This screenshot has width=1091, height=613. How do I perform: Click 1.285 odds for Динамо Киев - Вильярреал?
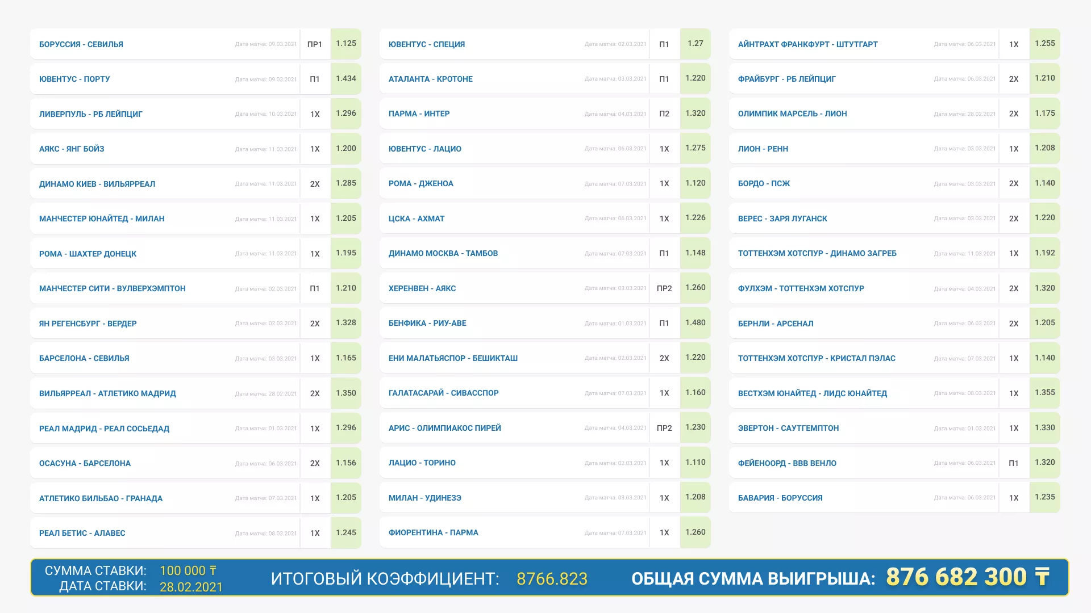345,183
